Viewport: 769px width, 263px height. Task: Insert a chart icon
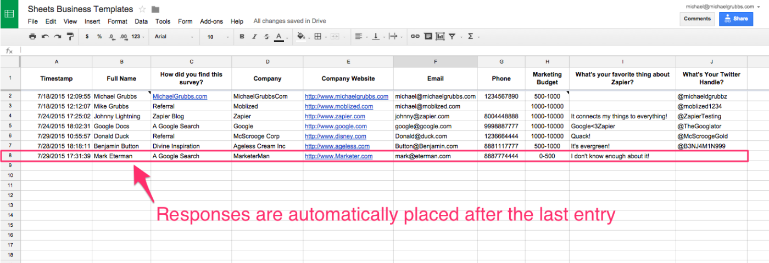tap(440, 37)
